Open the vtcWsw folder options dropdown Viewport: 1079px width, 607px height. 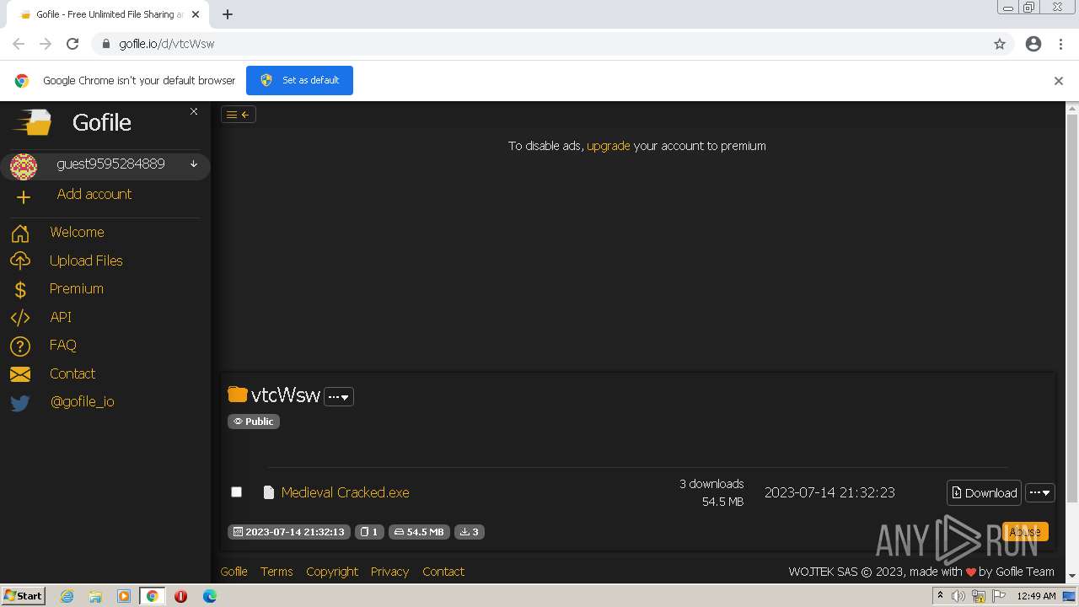[339, 397]
